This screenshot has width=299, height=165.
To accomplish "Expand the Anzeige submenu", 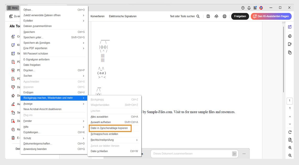I will (54, 104).
